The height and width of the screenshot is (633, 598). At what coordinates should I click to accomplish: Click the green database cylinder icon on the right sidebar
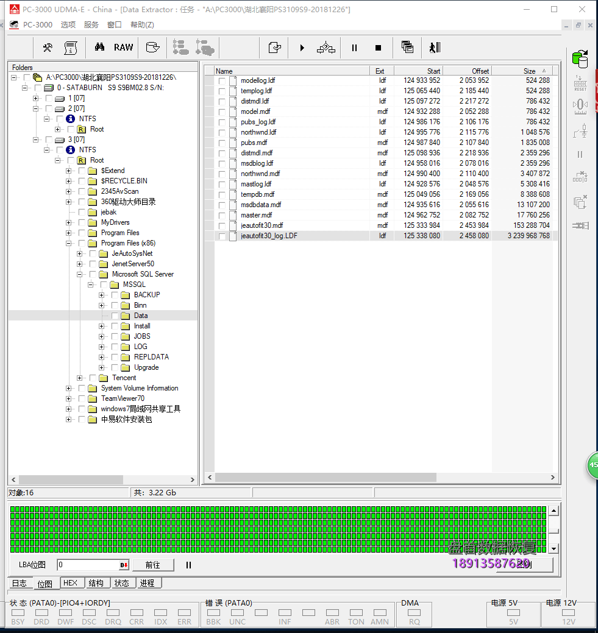pyautogui.click(x=580, y=59)
